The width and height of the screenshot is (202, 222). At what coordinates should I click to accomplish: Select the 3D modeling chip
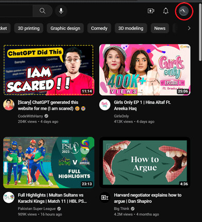(x=131, y=28)
